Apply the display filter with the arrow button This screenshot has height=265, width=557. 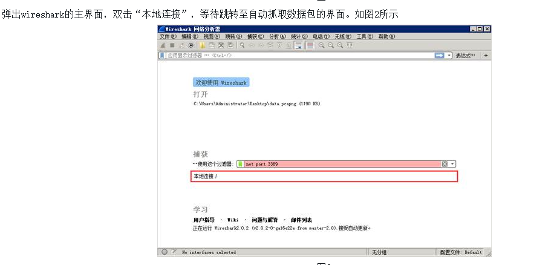[x=440, y=56]
